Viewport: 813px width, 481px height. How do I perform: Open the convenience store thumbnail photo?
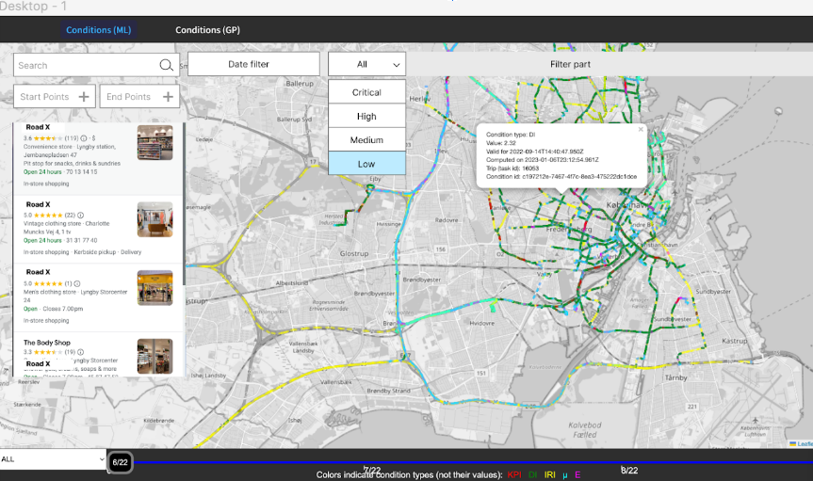(154, 143)
